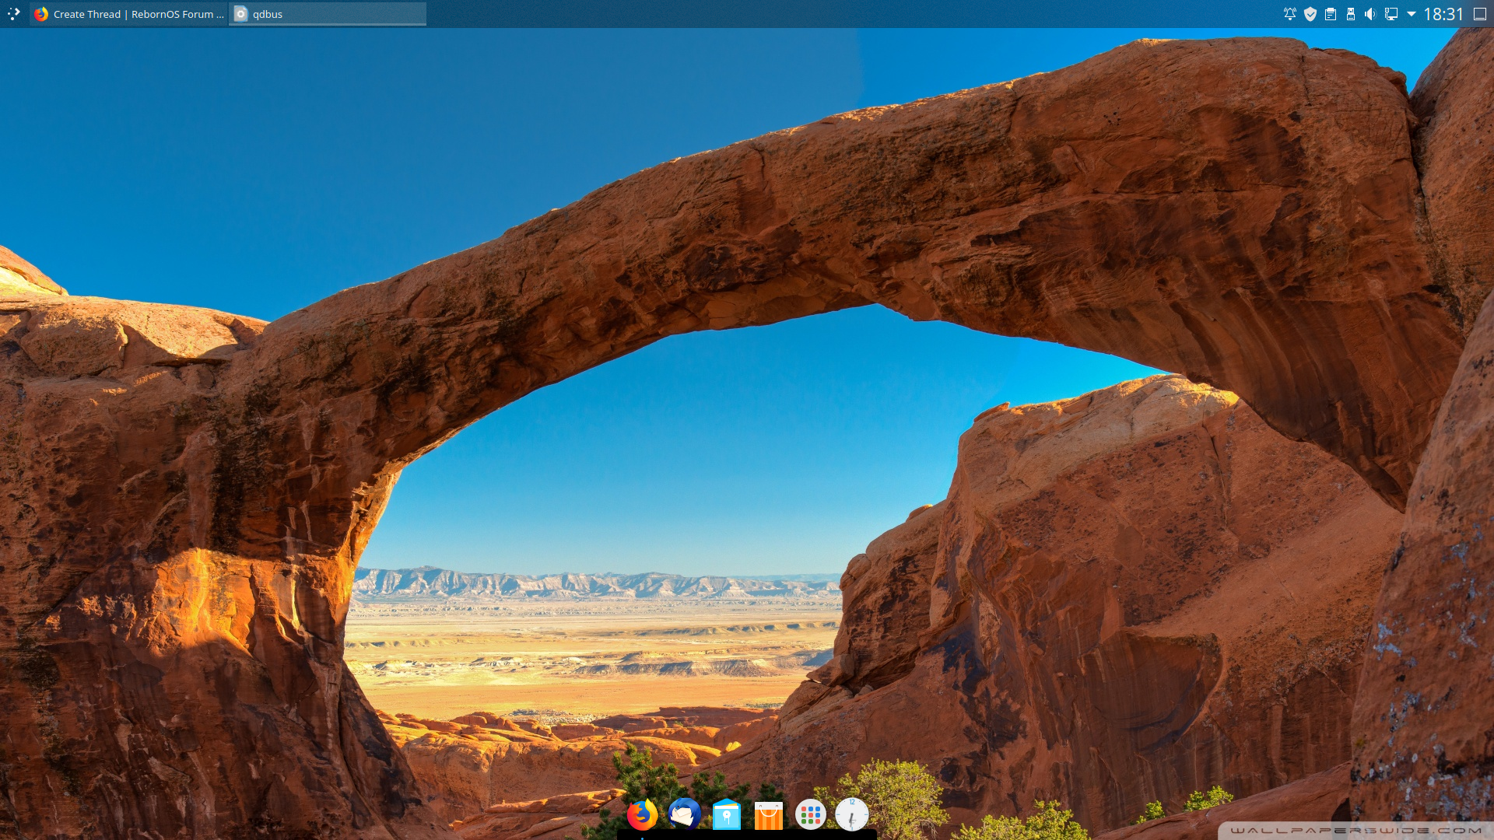Toggle show desktop with the far-right panel button
Viewport: 1494px width, 840px height.
tap(1481, 13)
